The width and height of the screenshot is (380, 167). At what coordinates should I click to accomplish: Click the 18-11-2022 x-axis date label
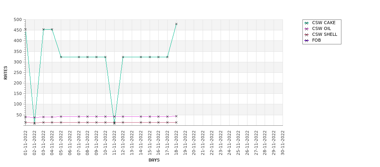(x=176, y=143)
